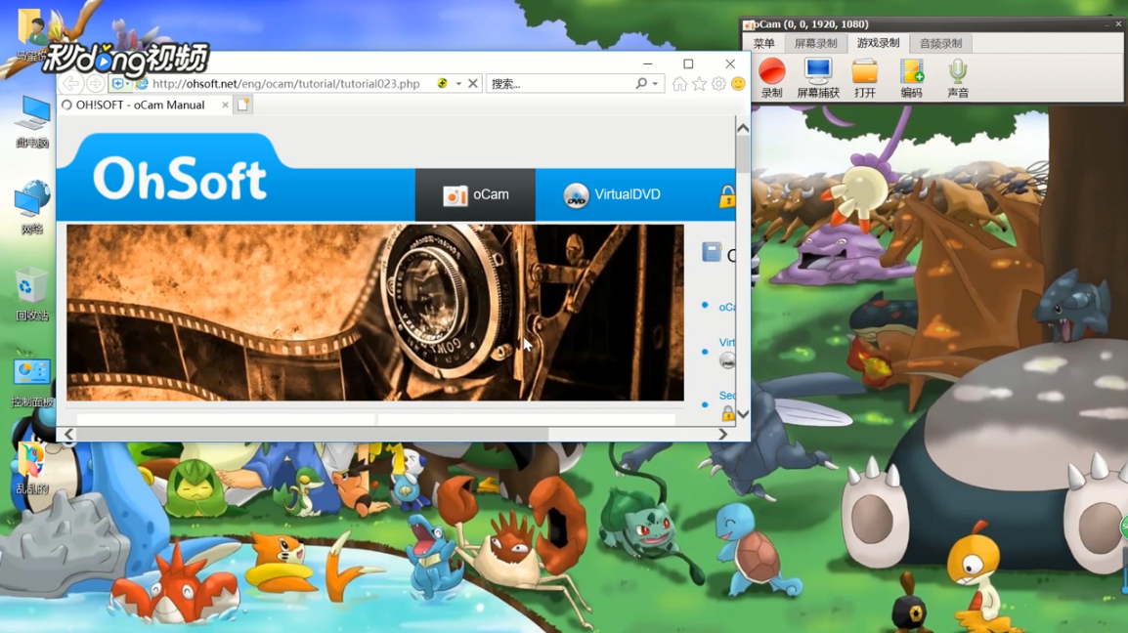Maximize the Internet Explorer window
Screen dimensions: 1128x633
[688, 64]
